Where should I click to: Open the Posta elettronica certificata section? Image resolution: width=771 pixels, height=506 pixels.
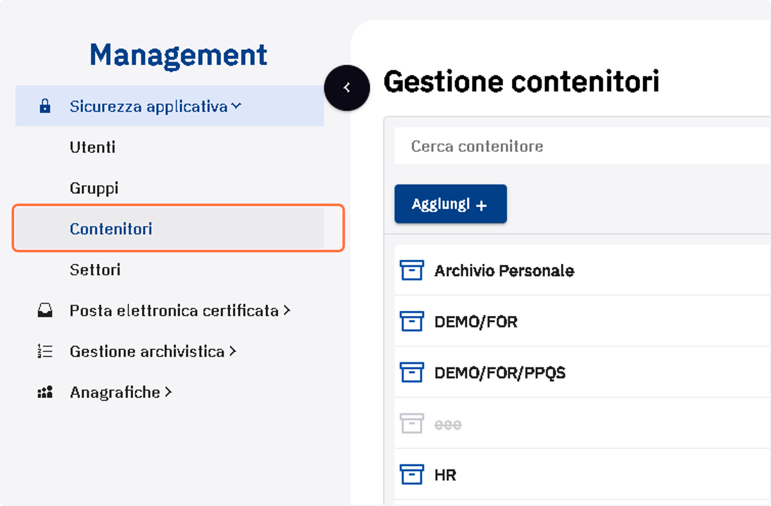[174, 311]
